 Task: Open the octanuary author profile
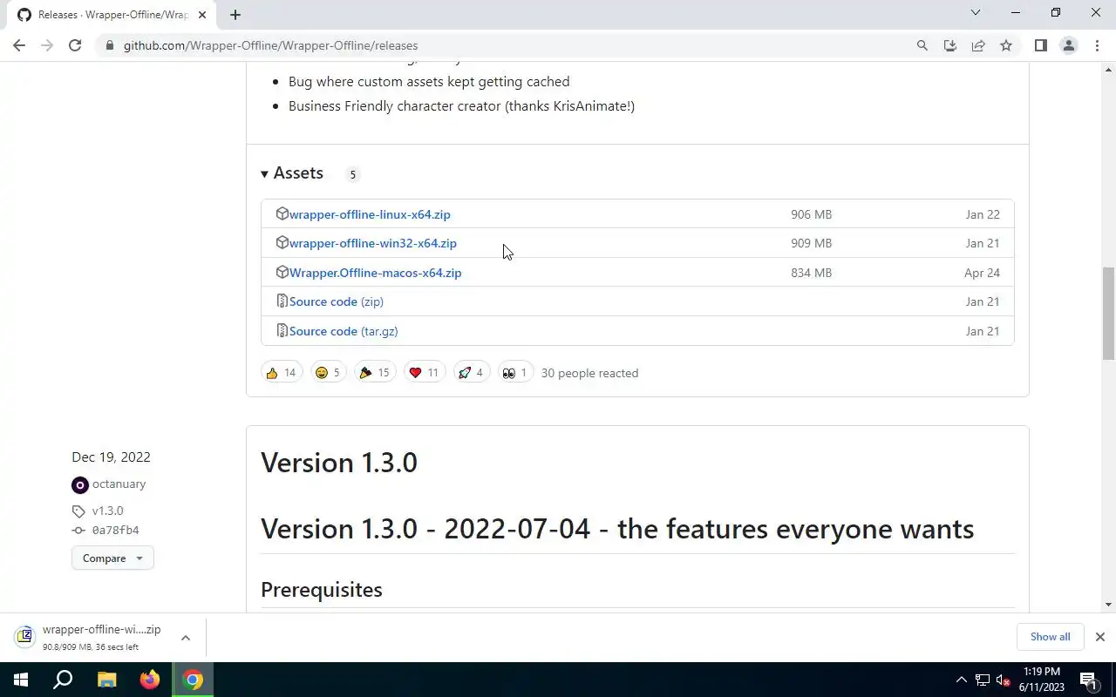pos(119,484)
